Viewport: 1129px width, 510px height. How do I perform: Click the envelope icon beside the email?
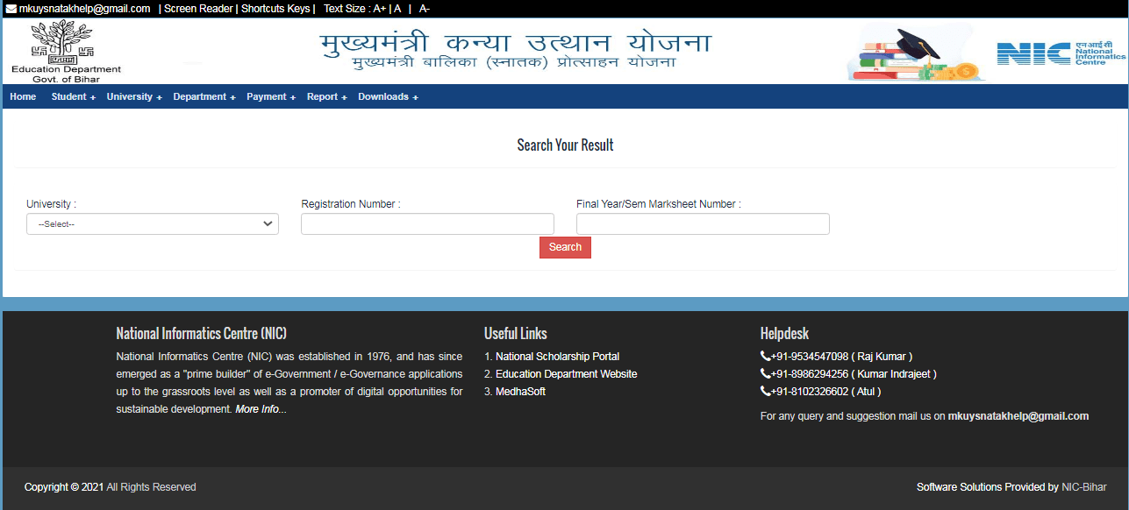pos(11,9)
